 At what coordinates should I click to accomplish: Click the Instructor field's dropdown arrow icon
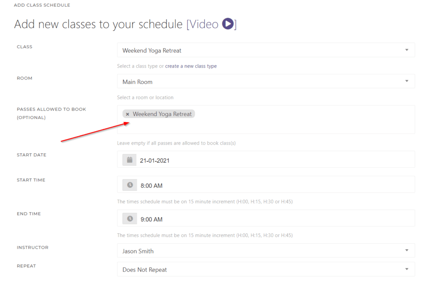tap(407, 250)
